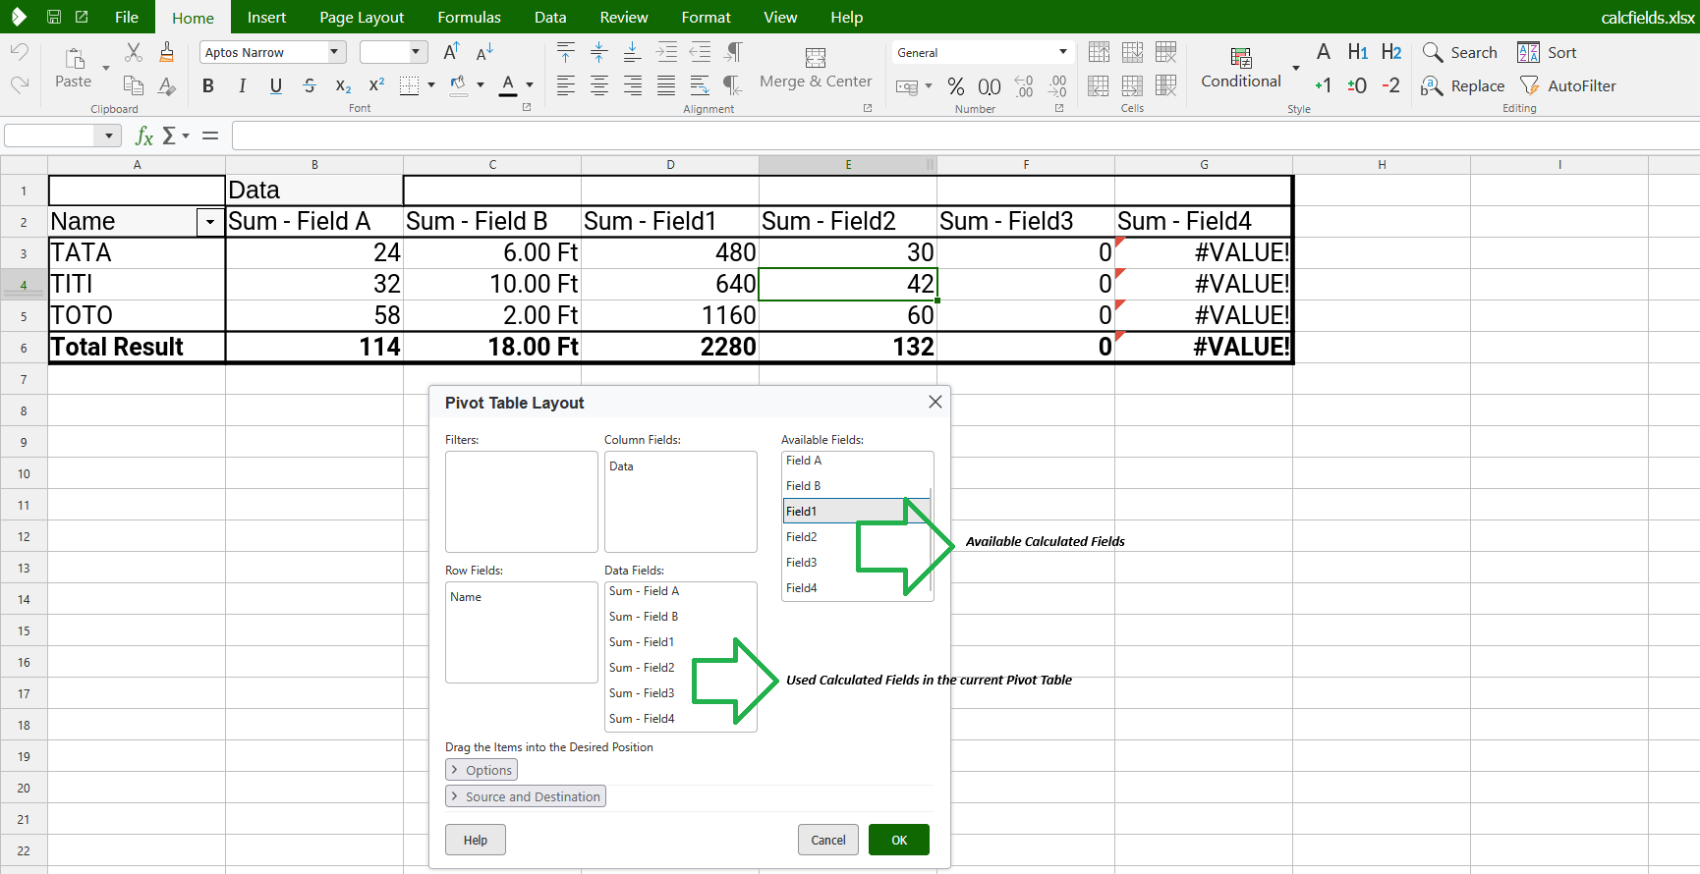Viewport: 1700px width, 874px height.
Task: Expand the Source and Destination section
Action: pyautogui.click(x=526, y=796)
